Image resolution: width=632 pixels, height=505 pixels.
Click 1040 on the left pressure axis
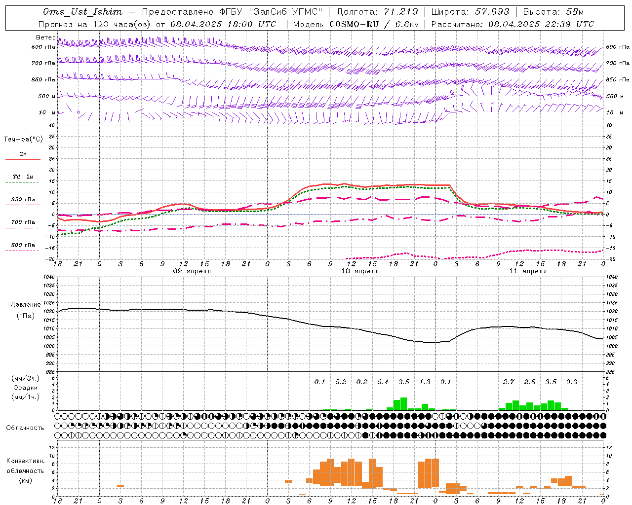50,277
